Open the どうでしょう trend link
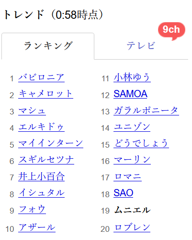The width and height of the screenshot is (192, 240). [141, 143]
